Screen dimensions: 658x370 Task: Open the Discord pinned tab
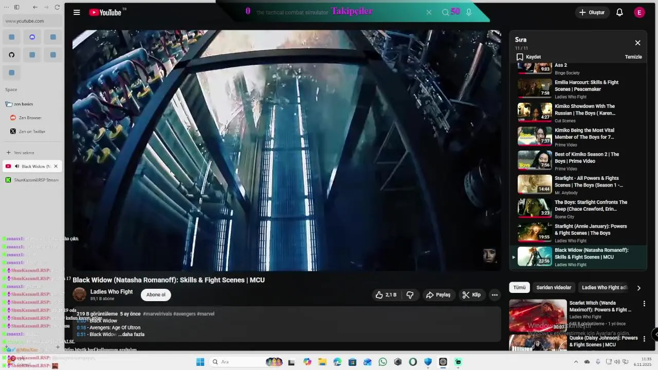coord(32,37)
